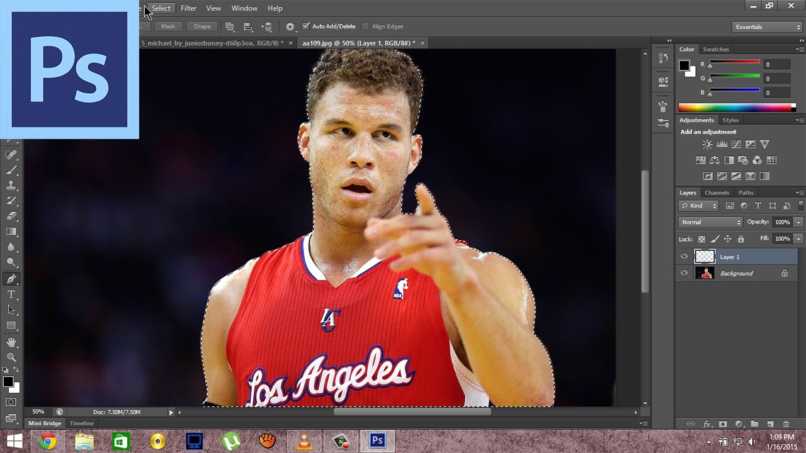Select the Brush tool
The image size is (806, 453).
pos(11,171)
